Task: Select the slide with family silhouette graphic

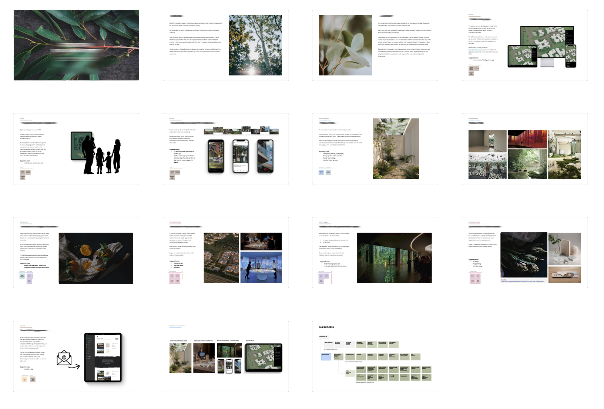Action: [x=76, y=149]
